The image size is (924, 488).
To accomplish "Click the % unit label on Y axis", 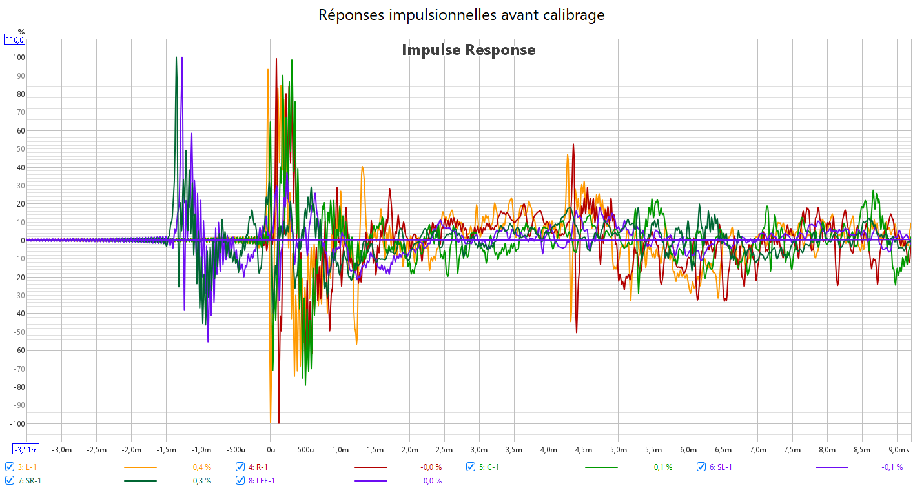I will [x=21, y=31].
